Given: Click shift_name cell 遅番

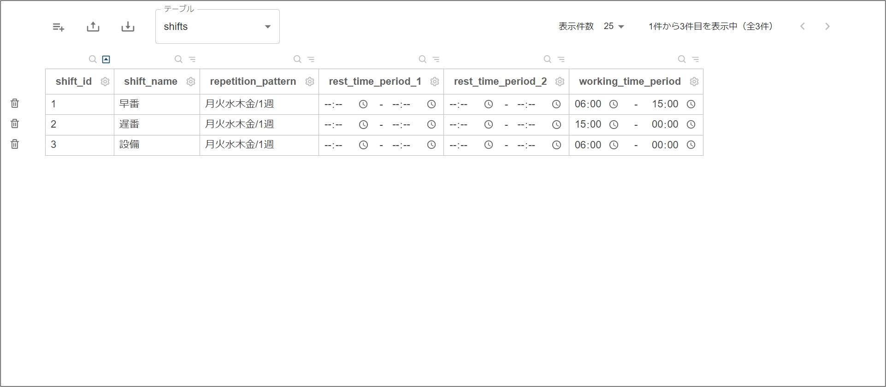Looking at the screenshot, I should pos(157,124).
